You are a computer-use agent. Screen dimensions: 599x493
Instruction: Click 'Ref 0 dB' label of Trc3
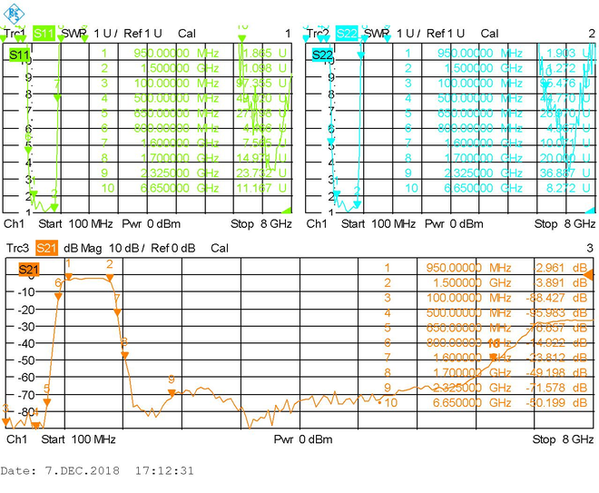point(173,249)
